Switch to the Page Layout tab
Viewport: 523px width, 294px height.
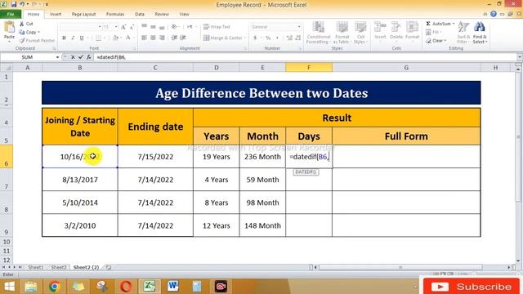83,15
